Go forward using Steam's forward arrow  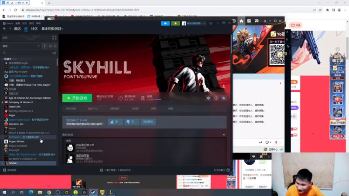[x=10, y=29]
